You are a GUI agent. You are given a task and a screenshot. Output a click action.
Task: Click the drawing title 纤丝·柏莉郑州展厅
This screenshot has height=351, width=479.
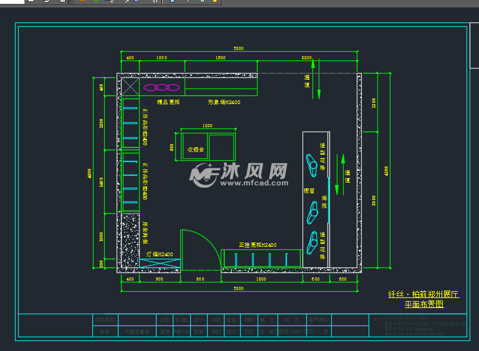[x=423, y=294]
